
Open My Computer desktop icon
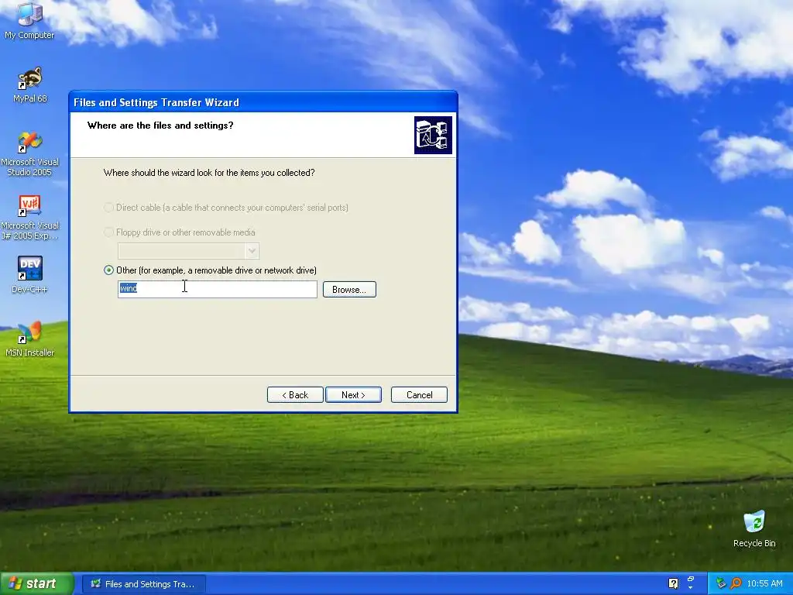[29, 20]
